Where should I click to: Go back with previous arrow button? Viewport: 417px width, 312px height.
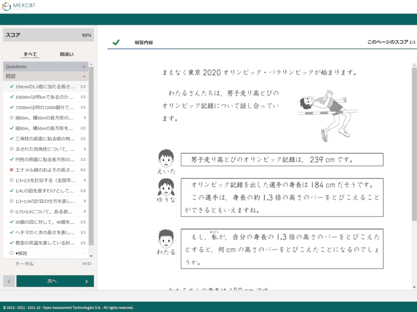pyautogui.click(x=9, y=281)
